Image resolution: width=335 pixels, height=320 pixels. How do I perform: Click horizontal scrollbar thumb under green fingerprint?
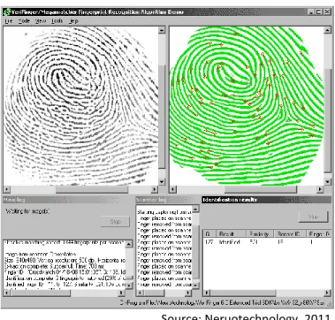click(260, 189)
